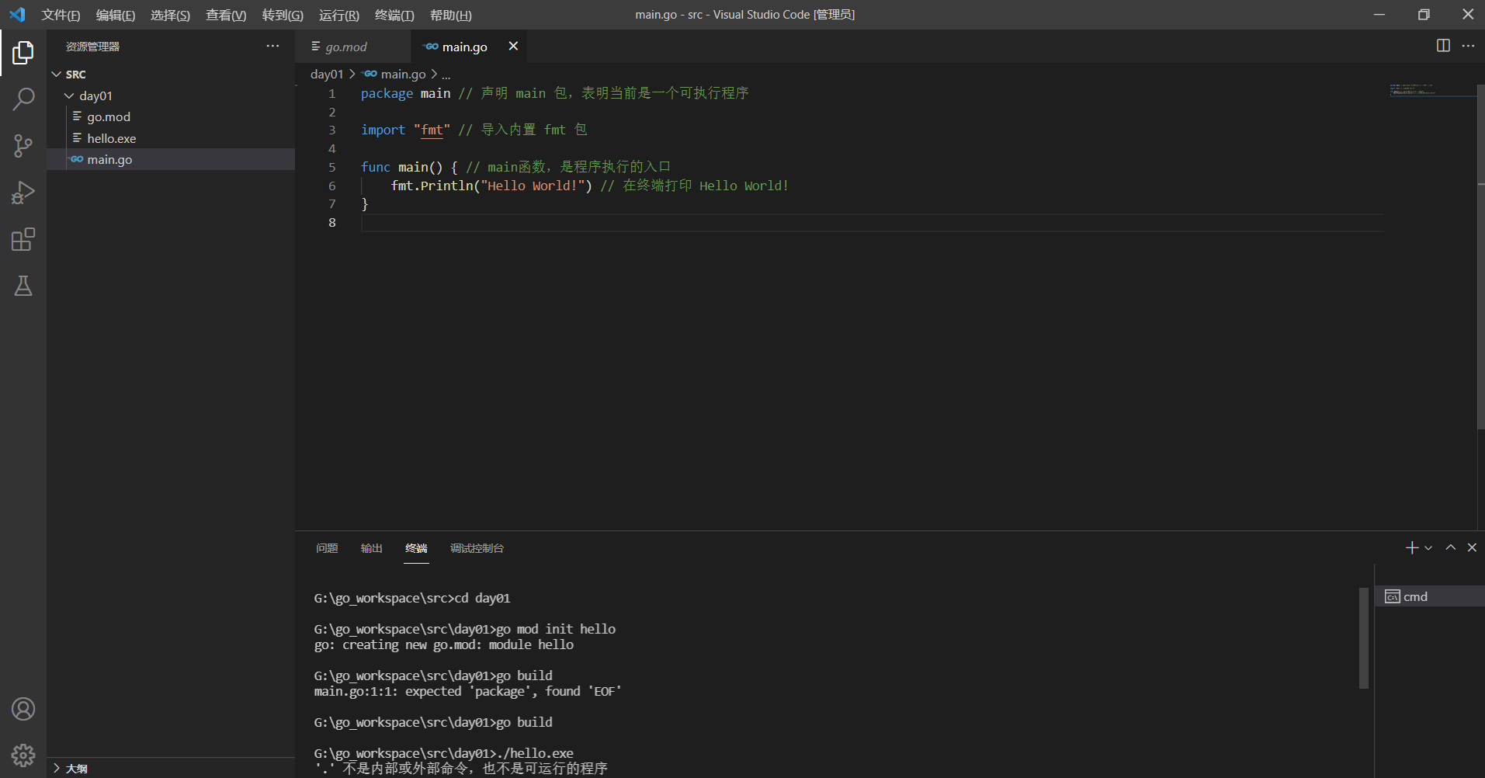This screenshot has width=1485, height=778.
Task: Split the editor to the right
Action: tap(1443, 46)
